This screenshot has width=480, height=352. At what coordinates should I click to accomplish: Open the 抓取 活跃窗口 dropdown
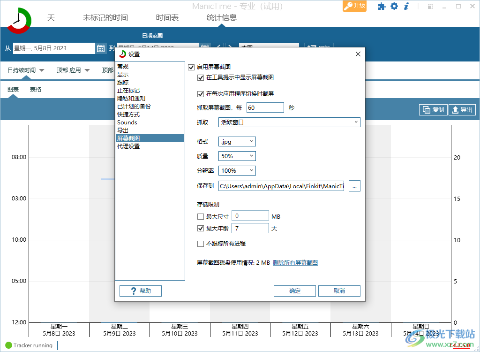tap(289, 122)
